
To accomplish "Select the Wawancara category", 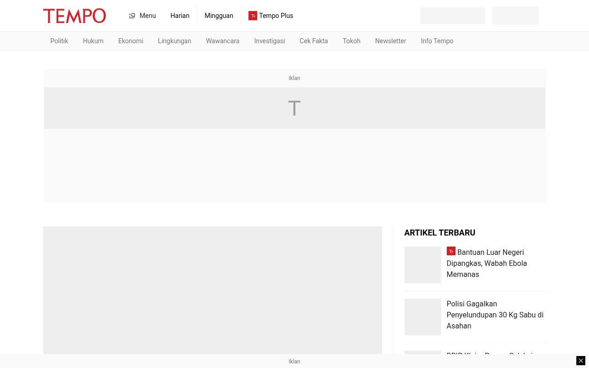I will coord(223,41).
